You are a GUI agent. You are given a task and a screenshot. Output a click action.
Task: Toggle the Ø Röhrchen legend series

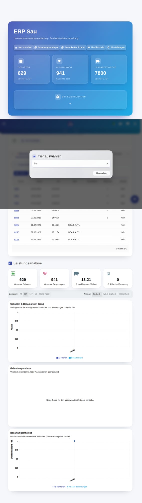point(59,487)
